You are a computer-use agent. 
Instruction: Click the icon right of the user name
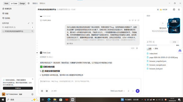[32, 94]
